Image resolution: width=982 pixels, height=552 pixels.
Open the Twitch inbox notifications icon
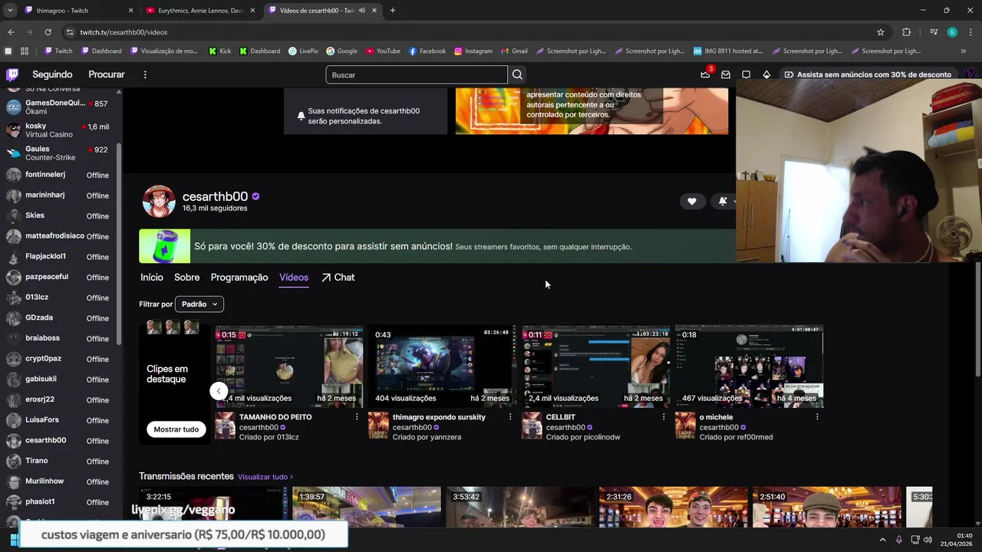pyautogui.click(x=726, y=74)
